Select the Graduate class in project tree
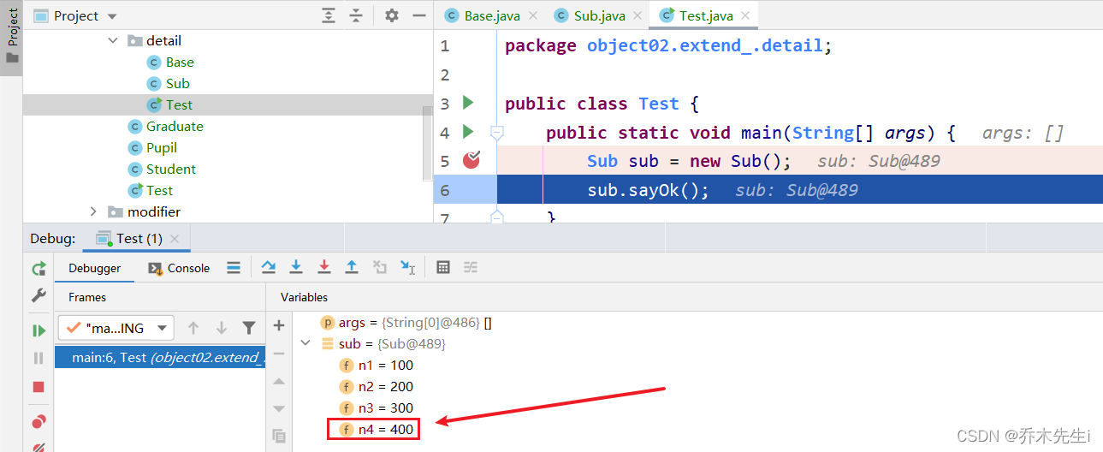Screen dimensions: 1103x452 click(175, 126)
